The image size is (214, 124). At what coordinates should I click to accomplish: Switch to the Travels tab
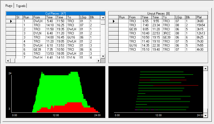[x=21, y=6]
